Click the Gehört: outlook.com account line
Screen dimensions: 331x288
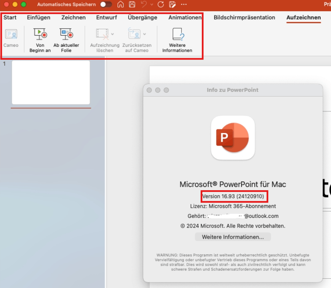point(233,216)
